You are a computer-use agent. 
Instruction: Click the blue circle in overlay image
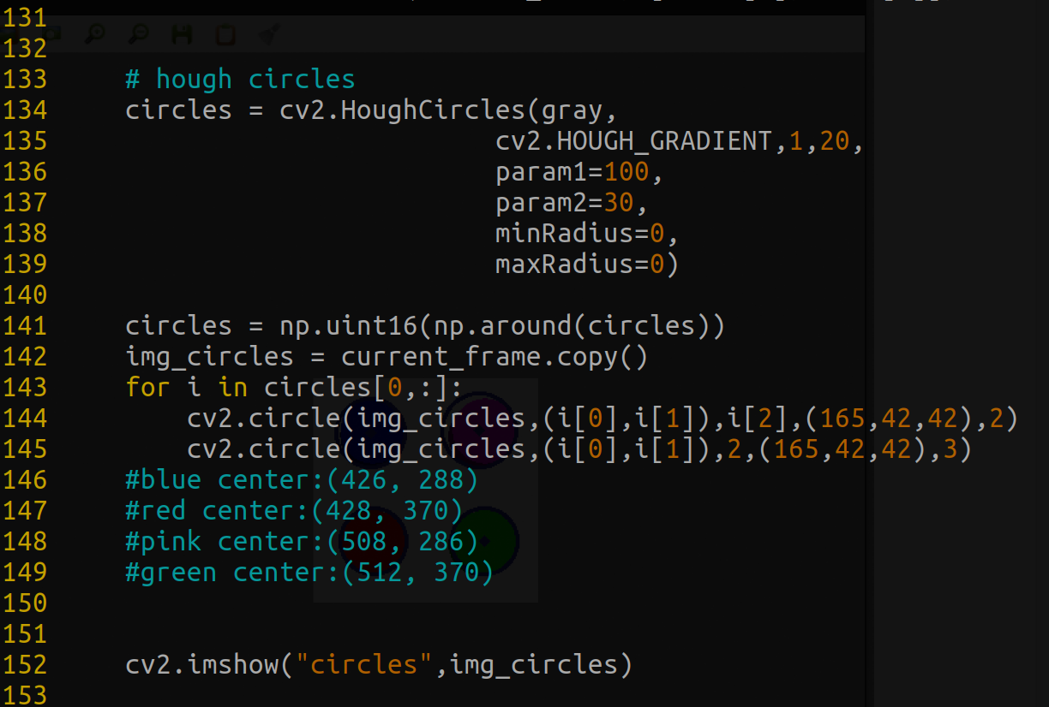[370, 432]
